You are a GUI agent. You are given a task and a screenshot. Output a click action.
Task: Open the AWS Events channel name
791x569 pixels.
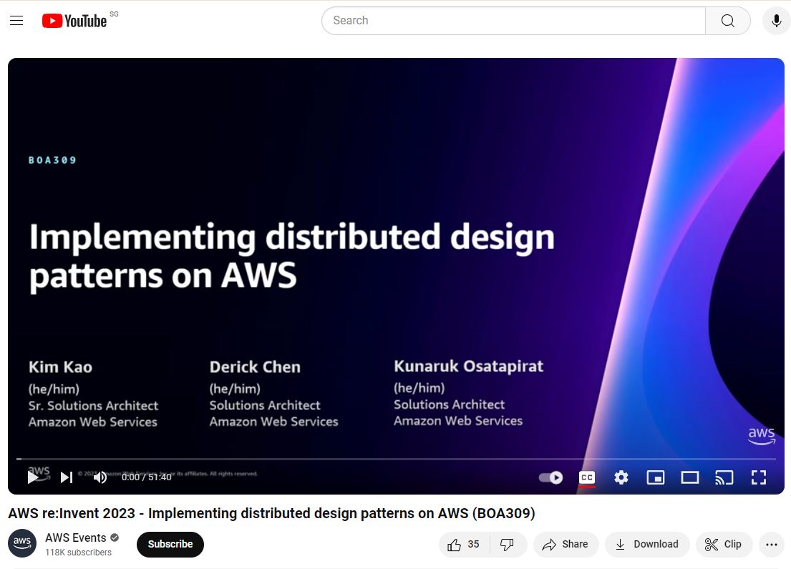pyautogui.click(x=76, y=538)
